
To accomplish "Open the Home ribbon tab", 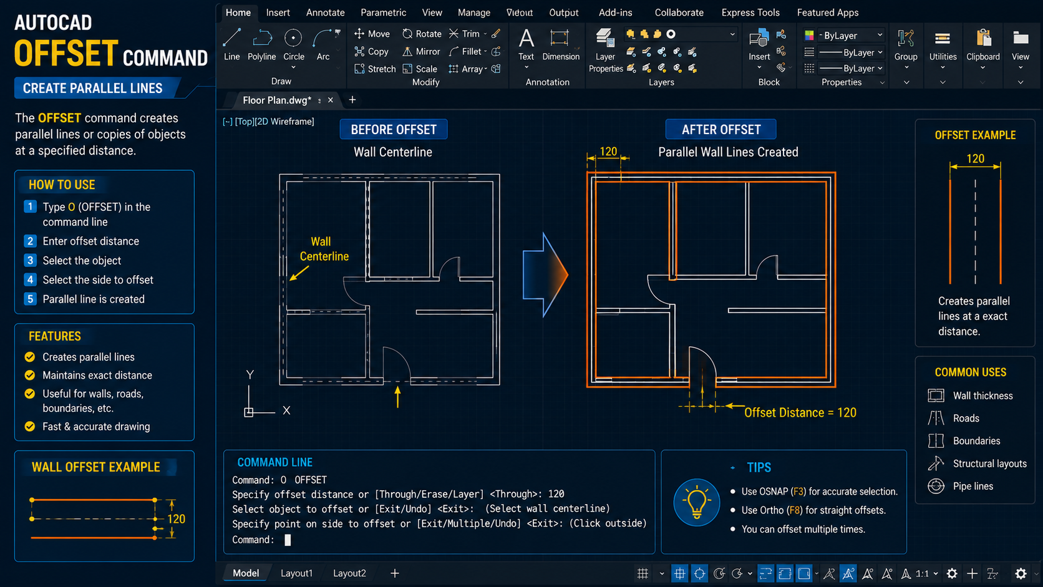I will [x=238, y=12].
